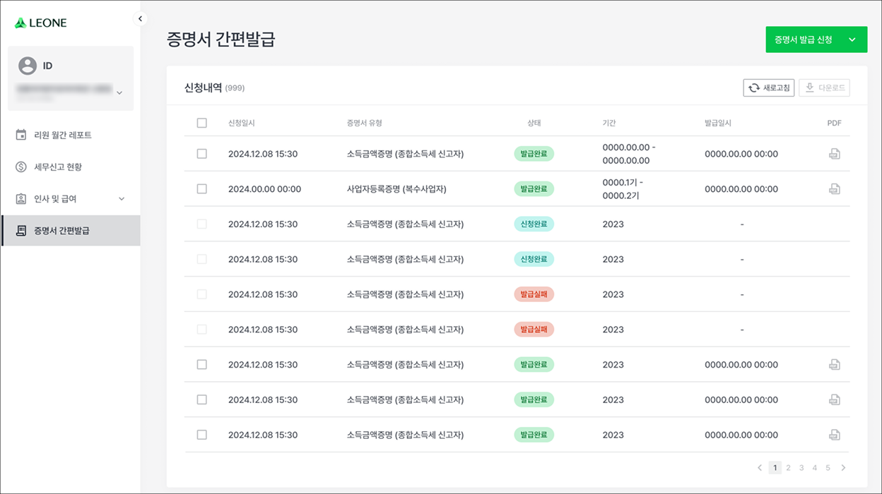
Task: Click the user profile avatar icon
Action: click(28, 66)
